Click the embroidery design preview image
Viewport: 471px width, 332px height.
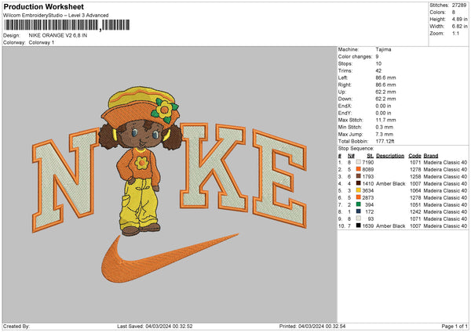170,185
